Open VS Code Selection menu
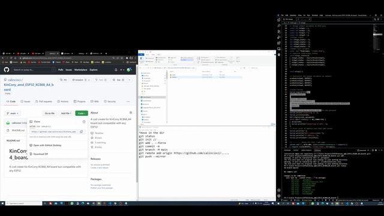This screenshot has height=216, width=384. (293, 15)
